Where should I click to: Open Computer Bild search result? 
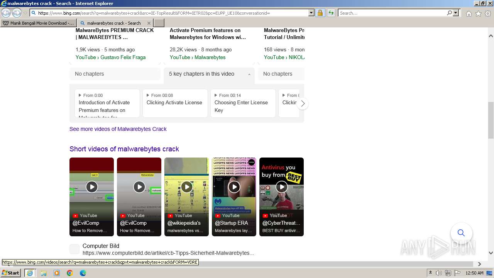[x=101, y=246]
